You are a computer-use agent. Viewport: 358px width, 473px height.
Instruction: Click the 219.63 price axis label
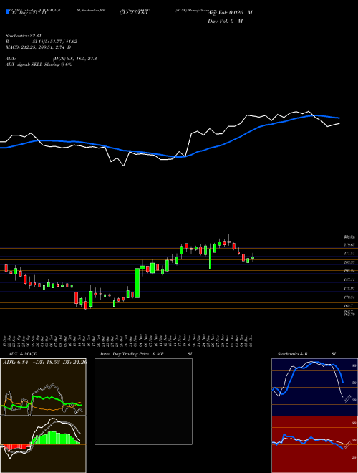point(349,245)
